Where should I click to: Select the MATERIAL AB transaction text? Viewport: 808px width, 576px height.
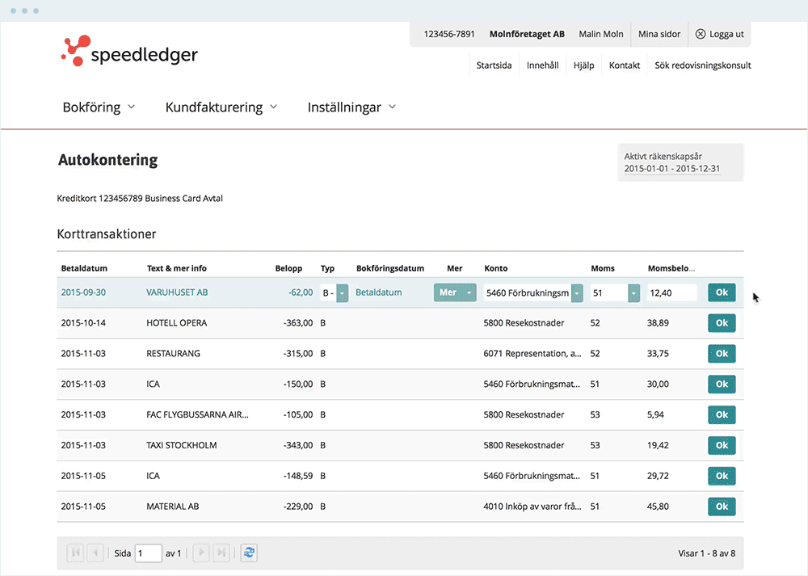172,507
